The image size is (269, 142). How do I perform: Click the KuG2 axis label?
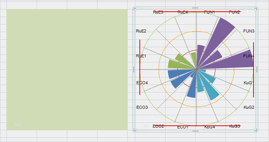click(x=249, y=107)
